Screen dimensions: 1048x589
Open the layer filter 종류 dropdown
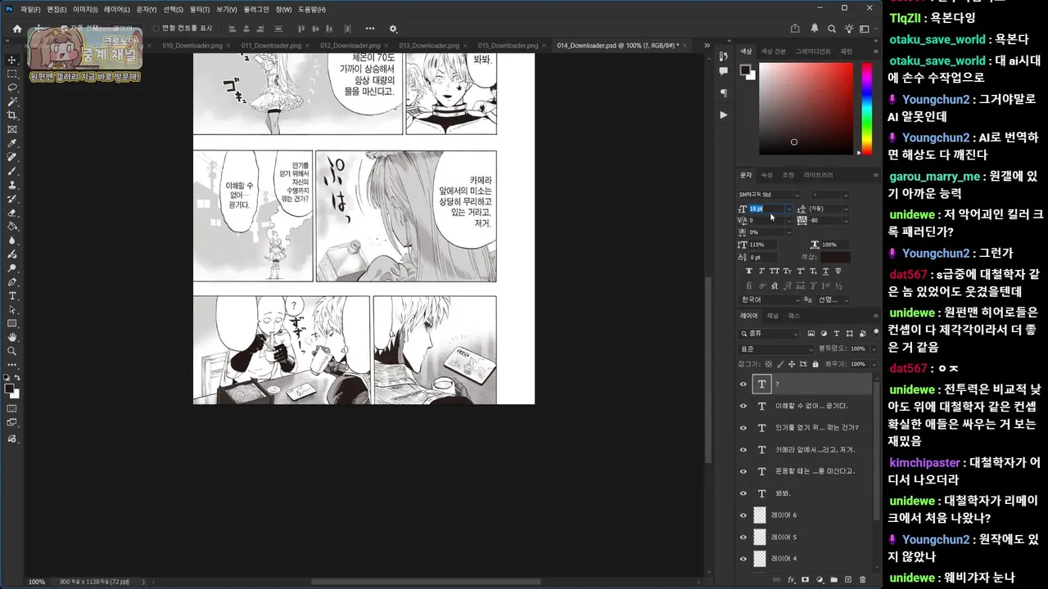769,334
